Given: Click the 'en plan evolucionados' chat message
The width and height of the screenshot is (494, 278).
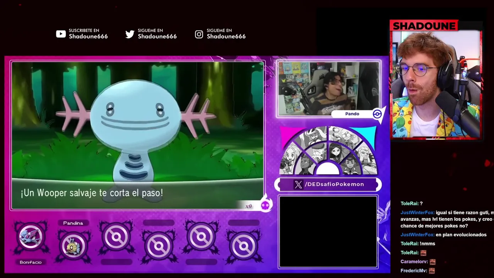Looking at the screenshot, I should [x=443, y=235].
